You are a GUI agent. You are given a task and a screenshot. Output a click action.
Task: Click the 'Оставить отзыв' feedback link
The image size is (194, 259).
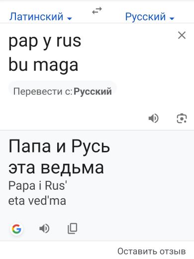click(x=152, y=251)
